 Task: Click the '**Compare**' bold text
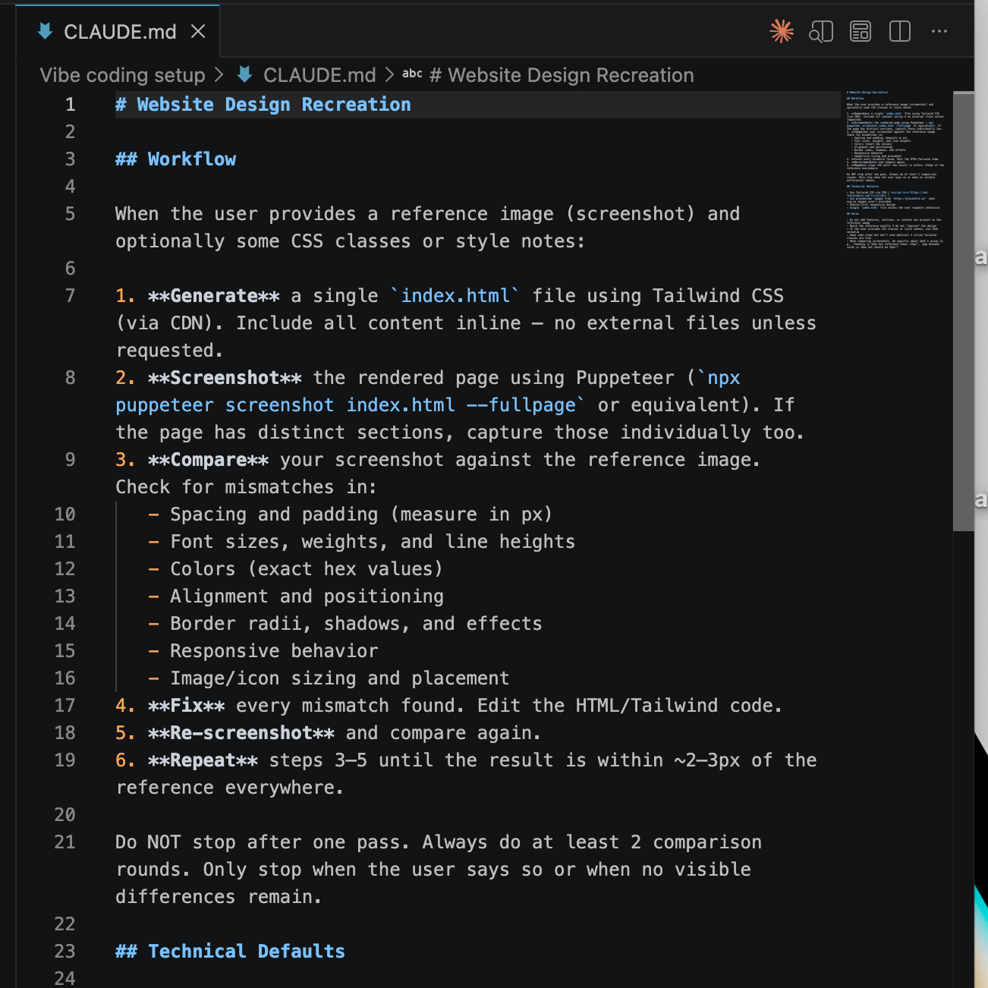[209, 460]
